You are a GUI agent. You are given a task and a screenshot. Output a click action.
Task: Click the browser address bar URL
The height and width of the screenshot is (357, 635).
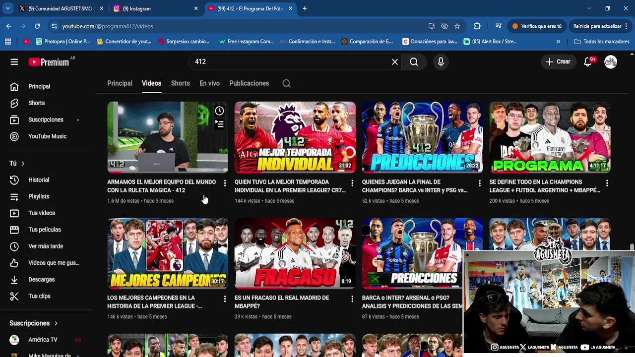click(x=107, y=26)
